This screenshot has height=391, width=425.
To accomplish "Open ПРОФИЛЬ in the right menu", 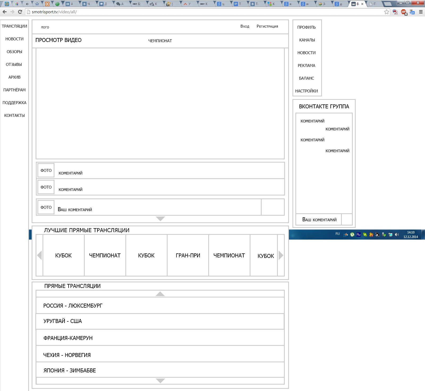I will tap(307, 27).
